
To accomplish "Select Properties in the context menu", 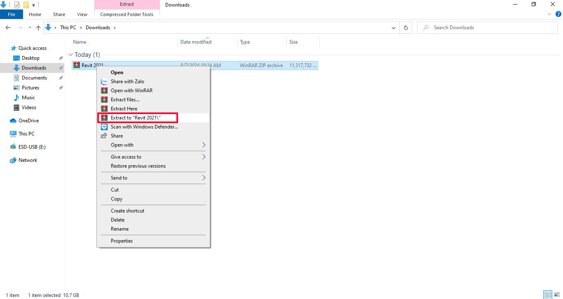I will [x=122, y=241].
